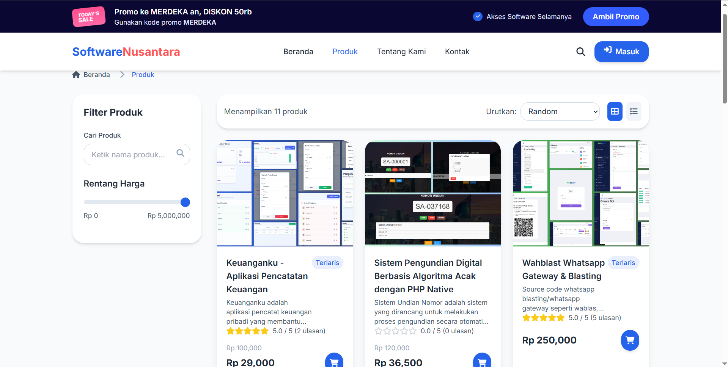Open the Kontak navigation link
Image resolution: width=728 pixels, height=367 pixels.
point(457,52)
